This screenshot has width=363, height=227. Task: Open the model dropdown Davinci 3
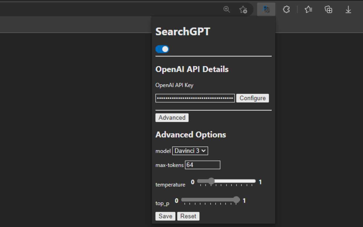[x=190, y=151]
